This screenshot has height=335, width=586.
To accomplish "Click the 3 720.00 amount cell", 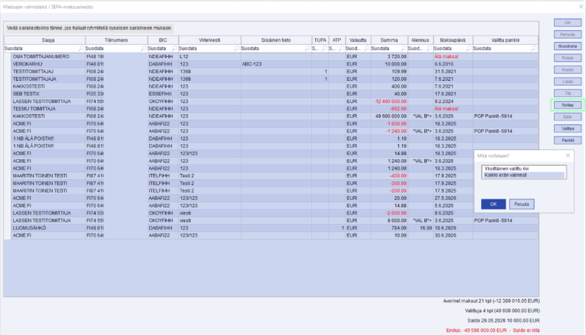I will pyautogui.click(x=389, y=56).
